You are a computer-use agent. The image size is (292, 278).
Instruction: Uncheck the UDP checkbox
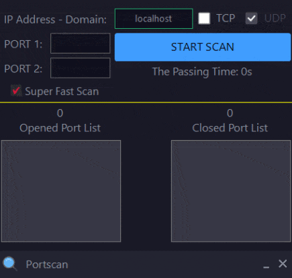point(252,18)
